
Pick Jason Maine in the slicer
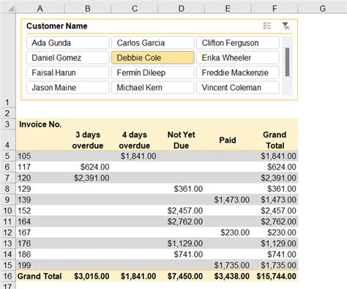(x=67, y=88)
